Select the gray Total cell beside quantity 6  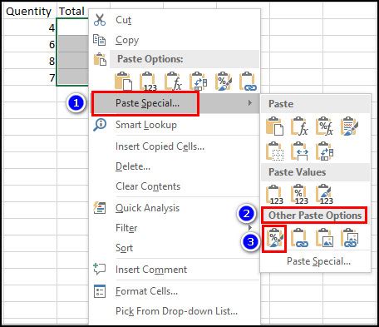click(x=72, y=43)
